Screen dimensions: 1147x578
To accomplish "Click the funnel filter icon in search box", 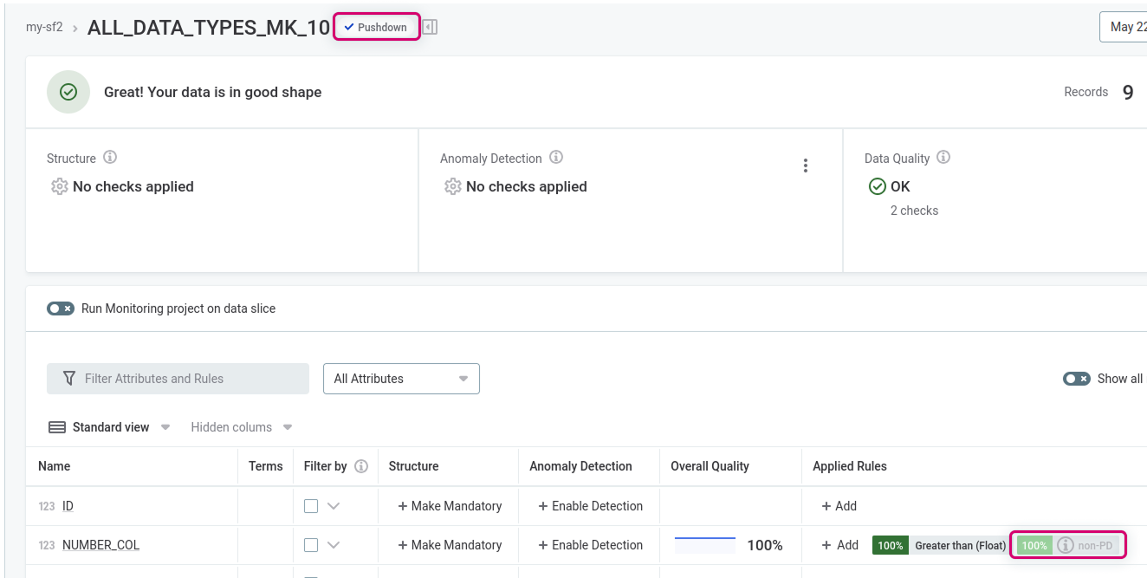I will 69,379.
